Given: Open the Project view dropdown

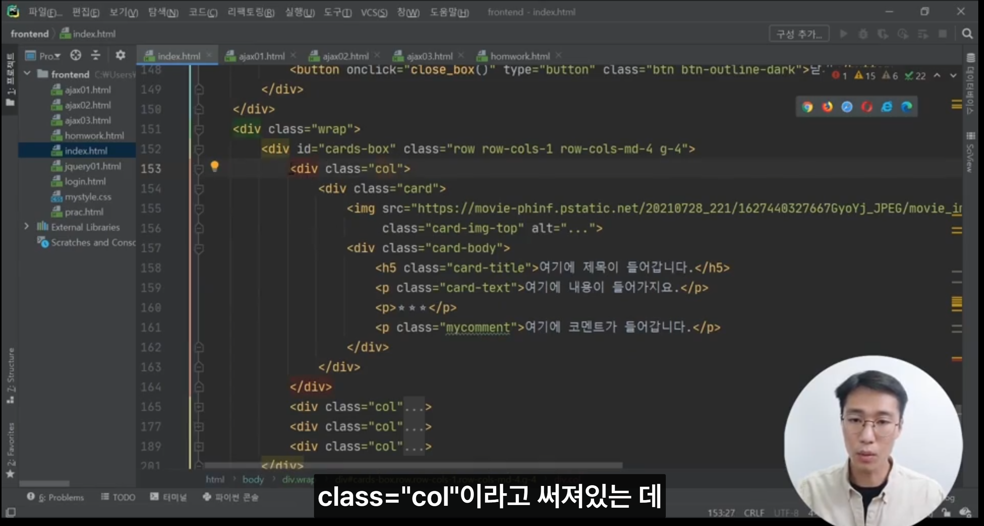Looking at the screenshot, I should [43, 56].
